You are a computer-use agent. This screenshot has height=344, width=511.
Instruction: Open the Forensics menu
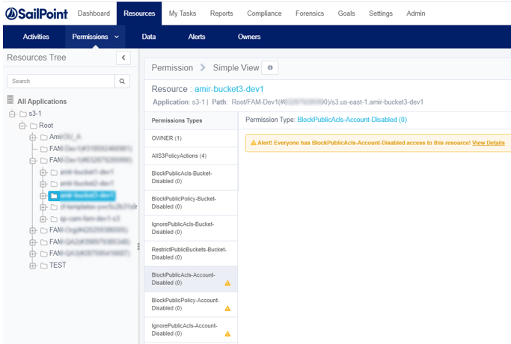tap(310, 13)
